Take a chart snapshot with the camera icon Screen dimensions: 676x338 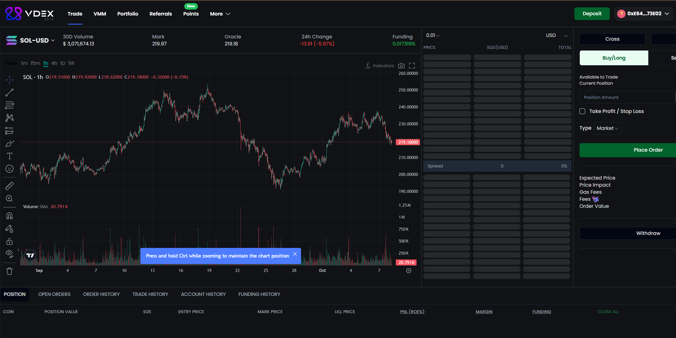(x=401, y=65)
